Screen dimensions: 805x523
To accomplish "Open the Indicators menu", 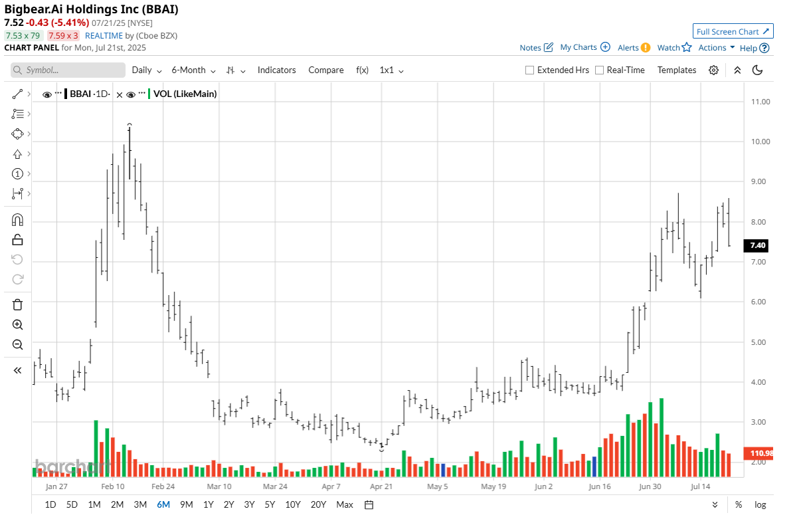I will (x=276, y=70).
